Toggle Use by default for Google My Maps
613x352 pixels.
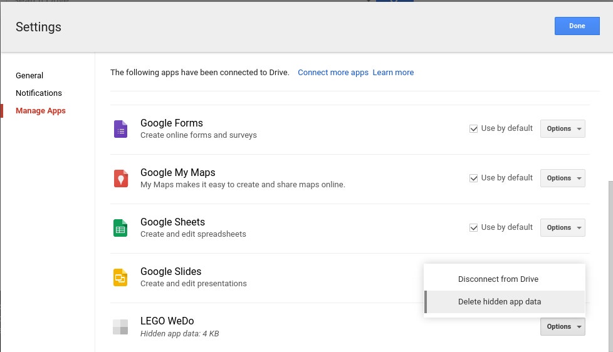[x=474, y=178]
